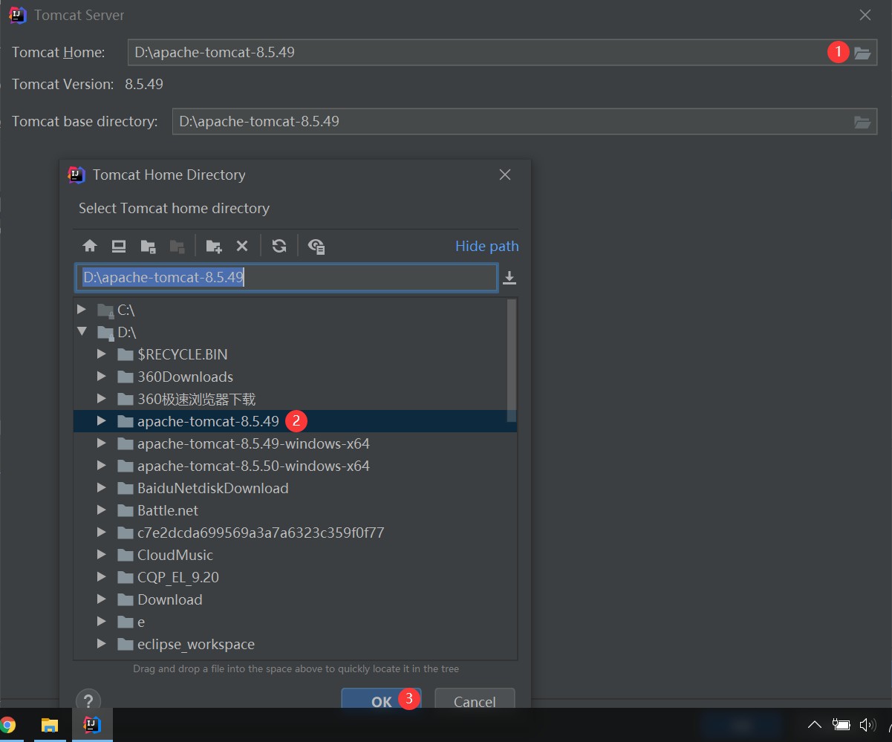Viewport: 892px width, 742px height.
Task: Expand the eclipse_workspace folder arrow
Action: [x=102, y=644]
